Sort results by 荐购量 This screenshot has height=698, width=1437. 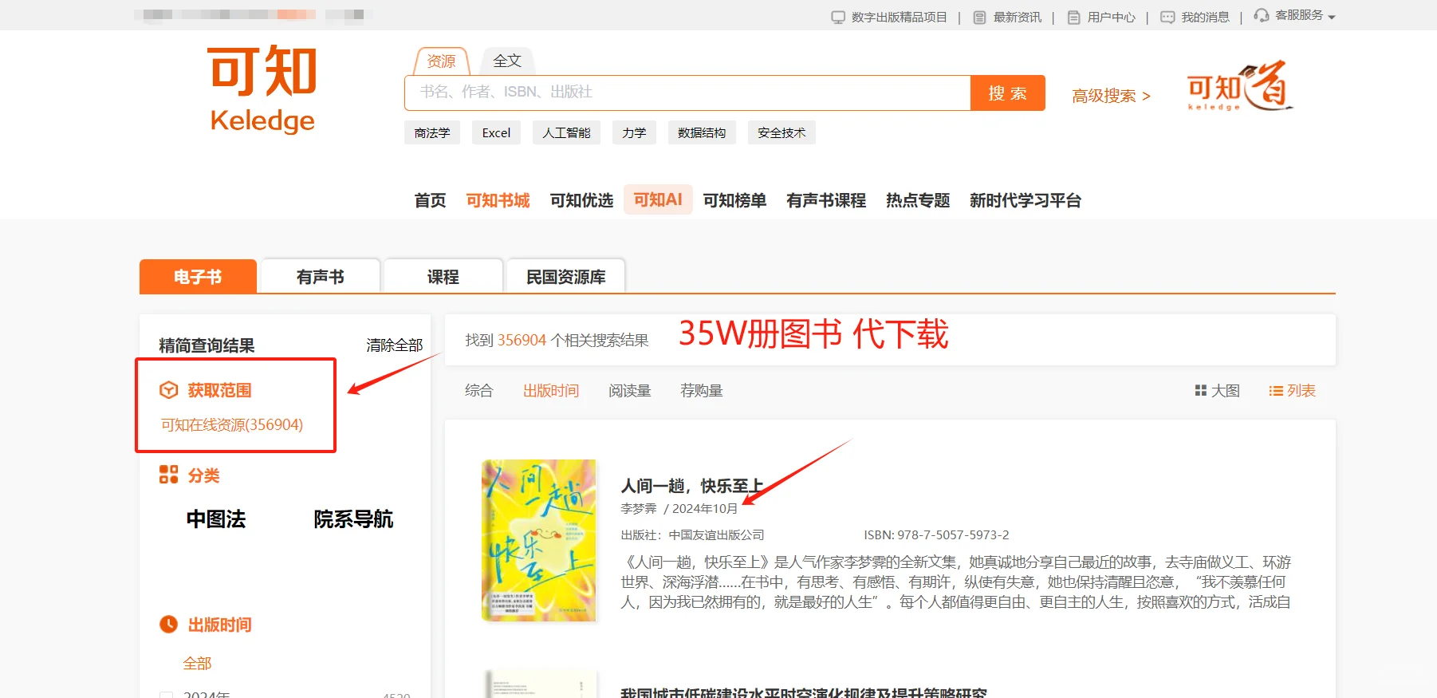pos(702,391)
